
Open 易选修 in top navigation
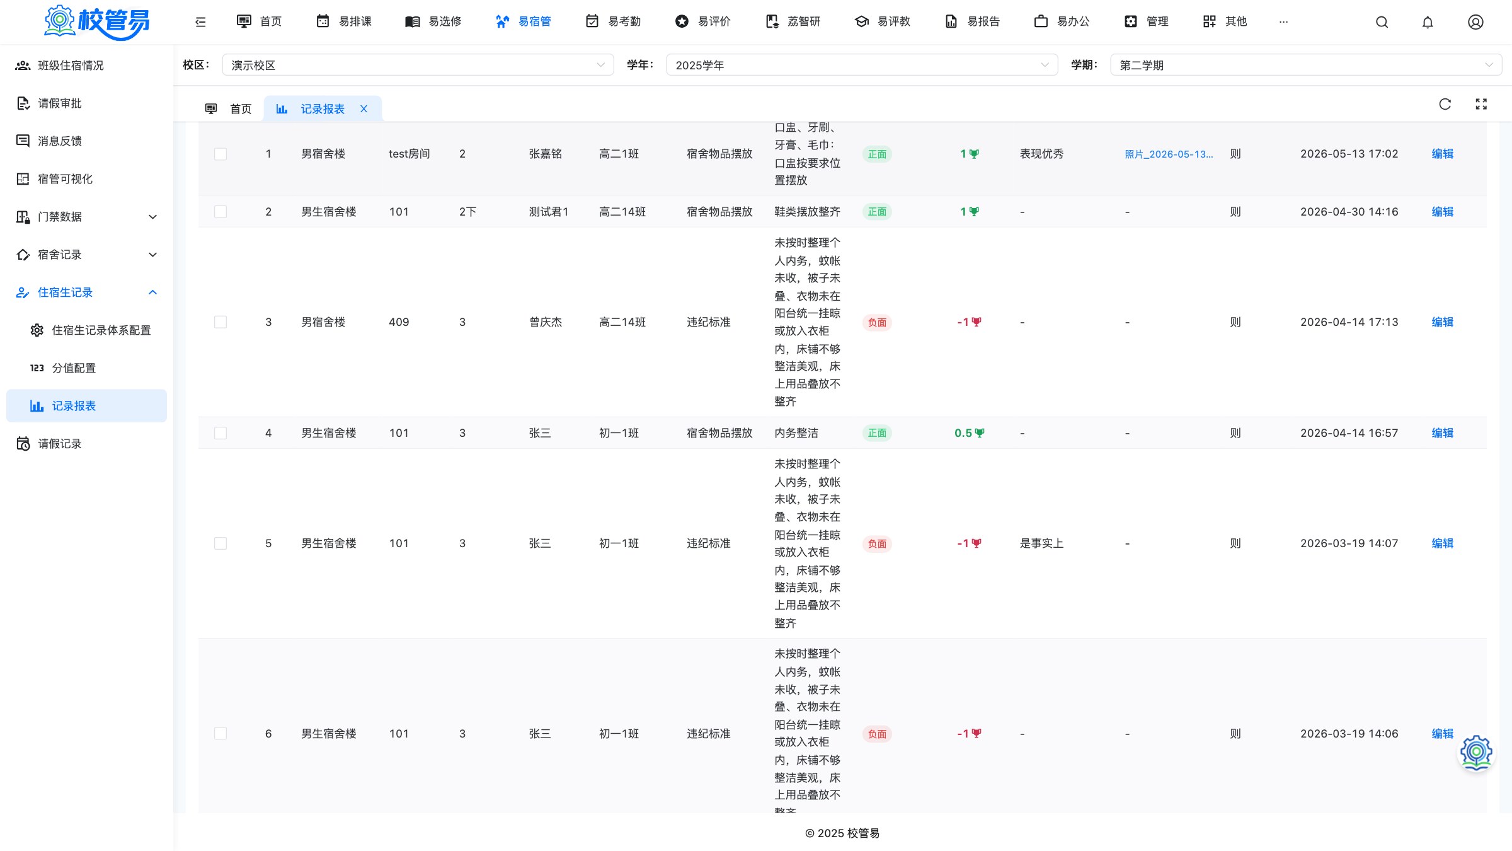coord(433,22)
